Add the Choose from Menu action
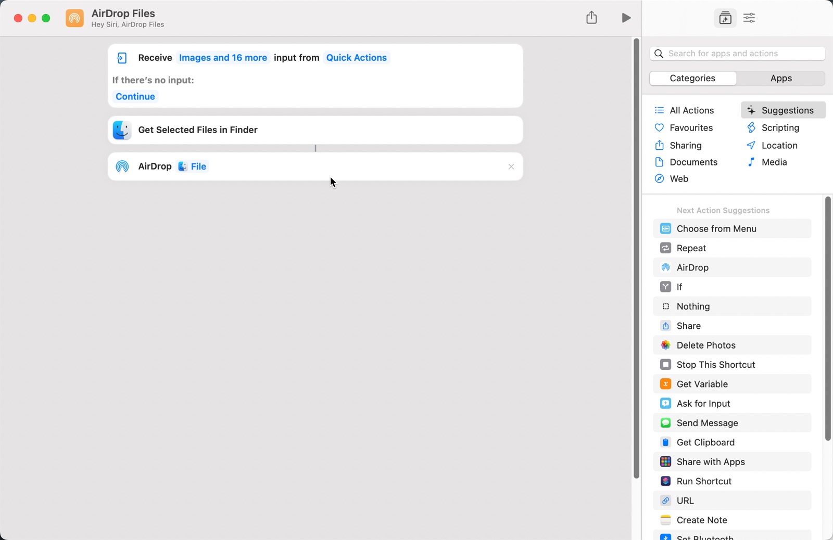 click(x=732, y=229)
